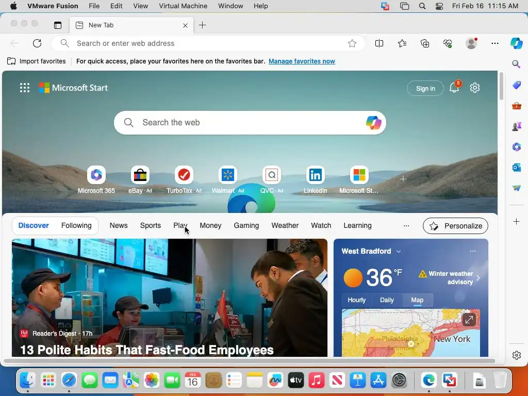This screenshot has width=528, height=396.
Task: Expand the weather map view
Action: (x=469, y=320)
